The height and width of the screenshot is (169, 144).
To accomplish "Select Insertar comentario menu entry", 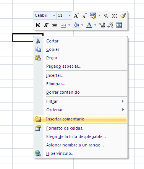I will [81, 119].
